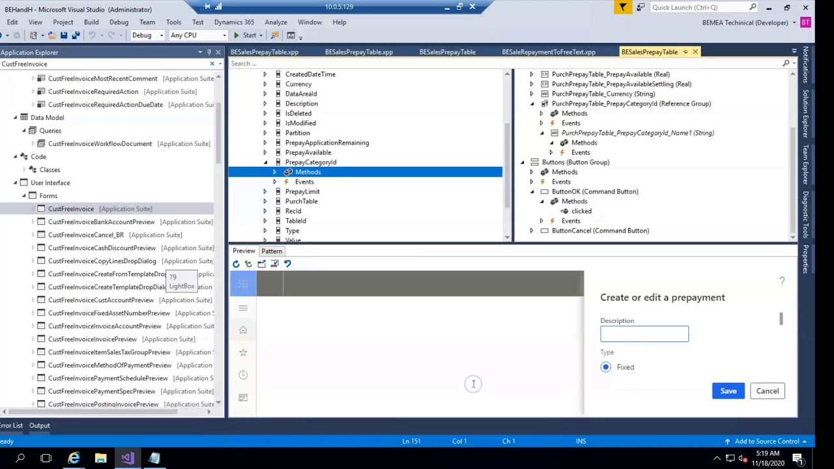Image resolution: width=834 pixels, height=469 pixels.
Task: Refresh the form preview
Action: [236, 264]
